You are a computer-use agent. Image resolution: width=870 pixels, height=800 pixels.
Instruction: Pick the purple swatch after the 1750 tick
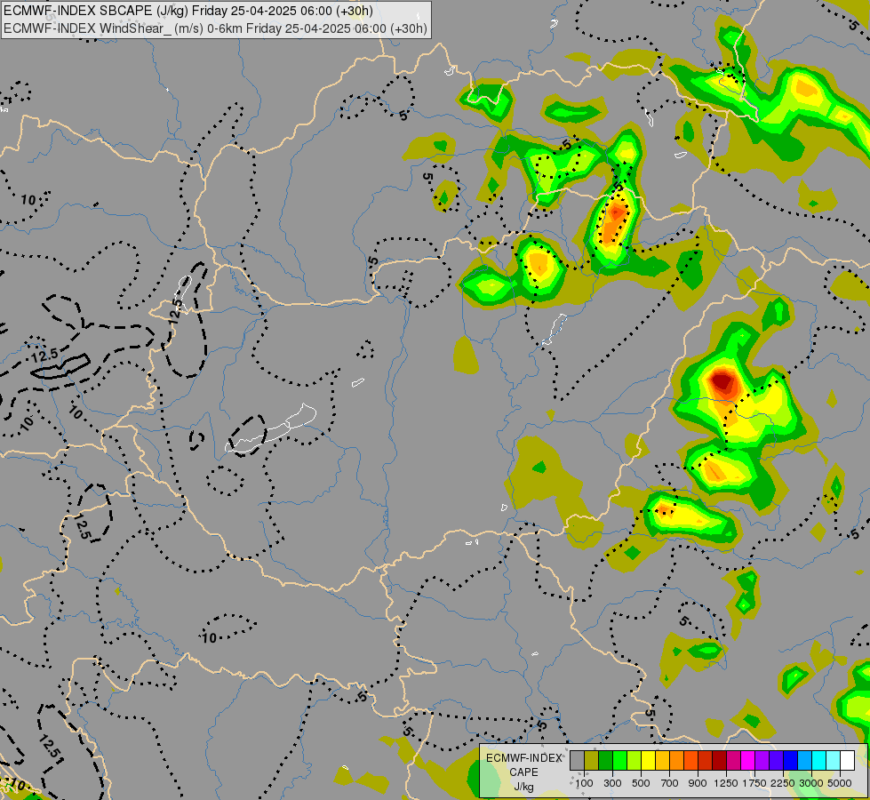(762, 761)
